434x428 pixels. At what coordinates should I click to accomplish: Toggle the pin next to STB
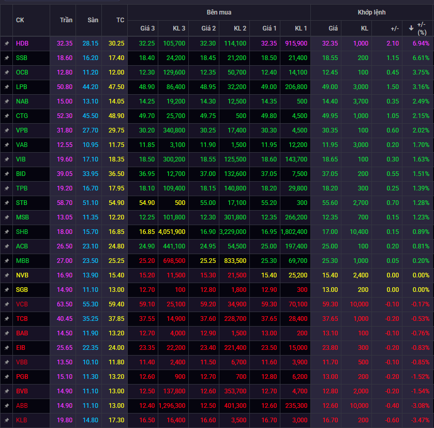[7, 203]
